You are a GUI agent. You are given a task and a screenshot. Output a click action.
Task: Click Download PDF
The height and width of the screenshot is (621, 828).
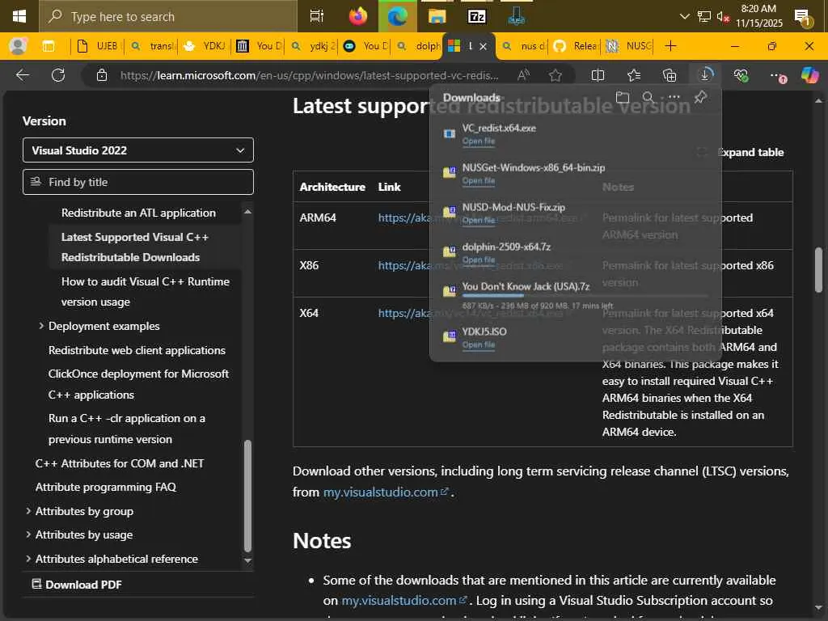click(x=77, y=585)
